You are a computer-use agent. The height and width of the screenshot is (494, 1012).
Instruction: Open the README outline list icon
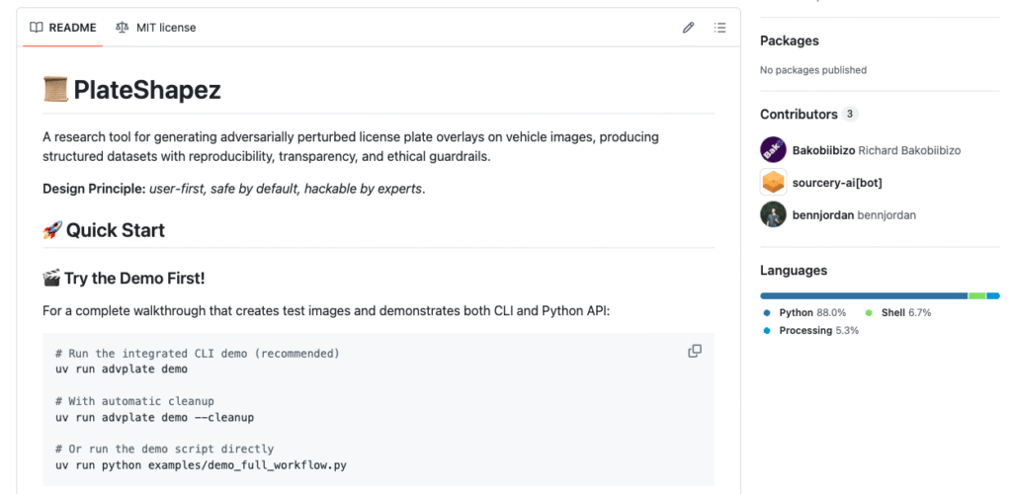pos(720,28)
